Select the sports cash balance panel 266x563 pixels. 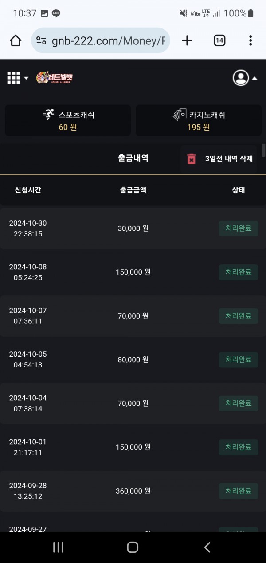click(x=68, y=120)
